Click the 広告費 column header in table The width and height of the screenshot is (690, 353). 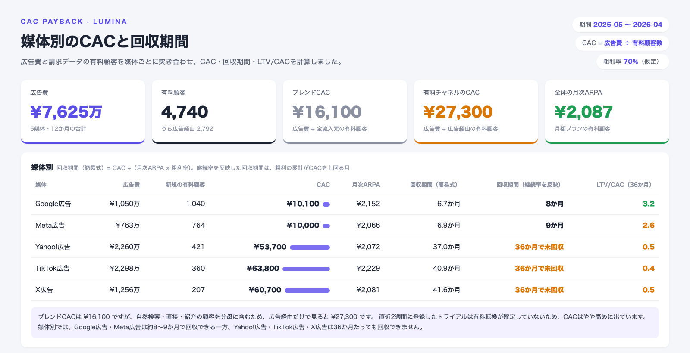[x=131, y=185]
